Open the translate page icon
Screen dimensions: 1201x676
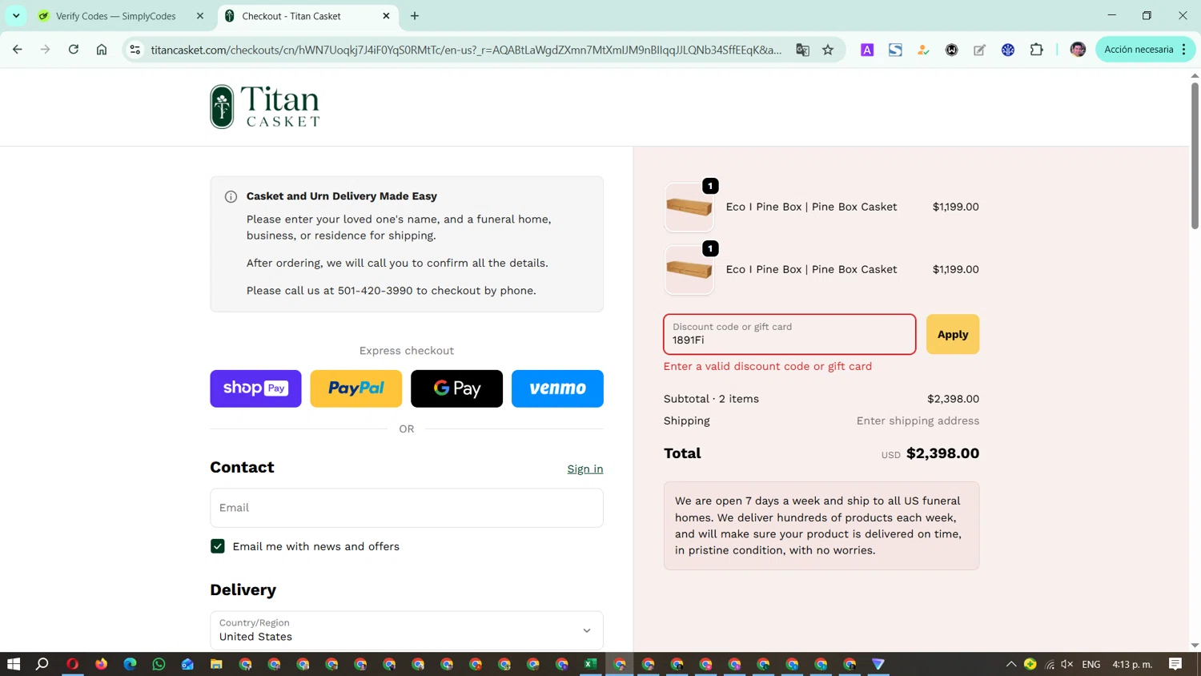tap(802, 50)
